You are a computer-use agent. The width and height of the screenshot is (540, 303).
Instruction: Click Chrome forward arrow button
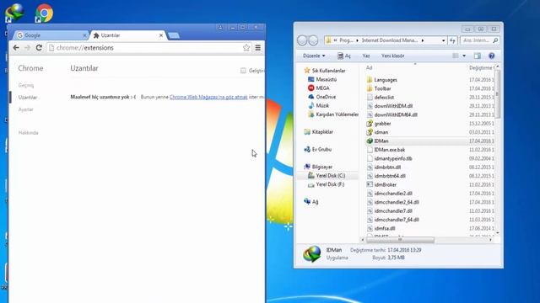coord(28,48)
